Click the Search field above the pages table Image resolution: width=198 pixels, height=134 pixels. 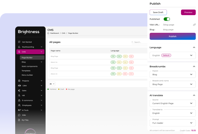tap(139, 42)
